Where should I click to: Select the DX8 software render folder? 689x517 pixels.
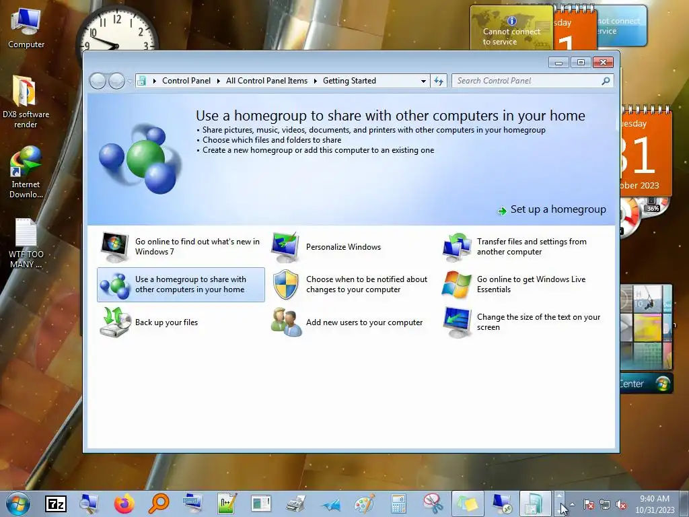(x=26, y=102)
